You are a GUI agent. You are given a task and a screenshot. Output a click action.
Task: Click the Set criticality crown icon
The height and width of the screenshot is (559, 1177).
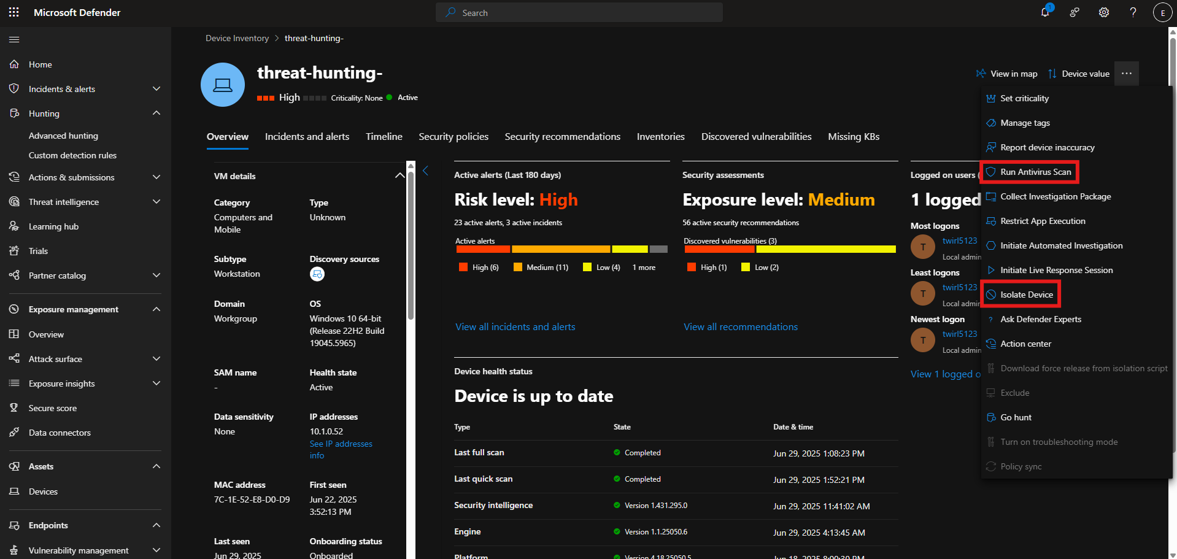pos(990,98)
